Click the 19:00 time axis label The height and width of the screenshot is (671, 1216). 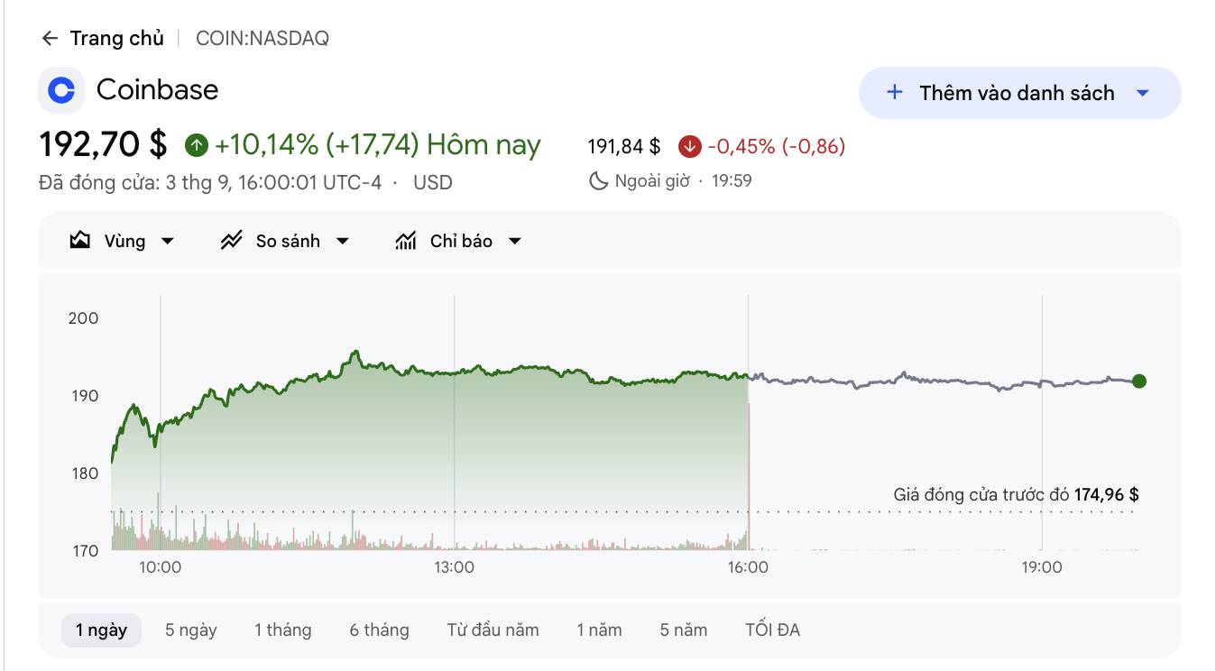pos(1042,567)
